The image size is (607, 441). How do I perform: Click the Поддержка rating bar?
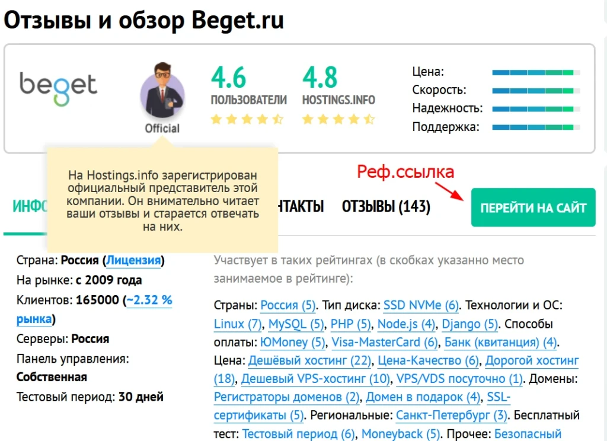[536, 127]
